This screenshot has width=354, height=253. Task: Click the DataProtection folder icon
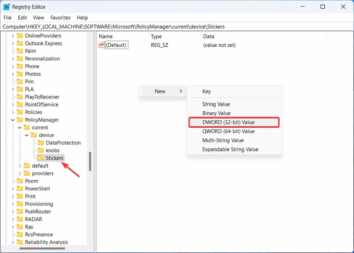point(41,143)
